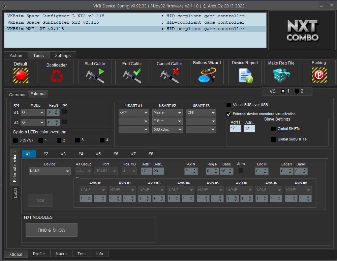Image resolution: width=337 pixels, height=261 pixels.
Task: Open SPI #1 MODE dropdown
Action: click(33, 112)
